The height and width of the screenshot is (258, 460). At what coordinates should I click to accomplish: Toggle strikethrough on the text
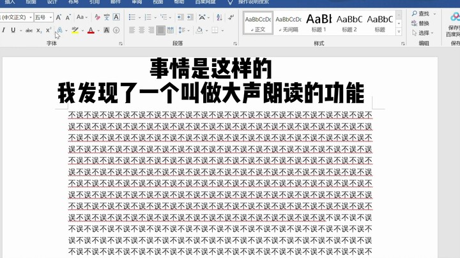(29, 30)
